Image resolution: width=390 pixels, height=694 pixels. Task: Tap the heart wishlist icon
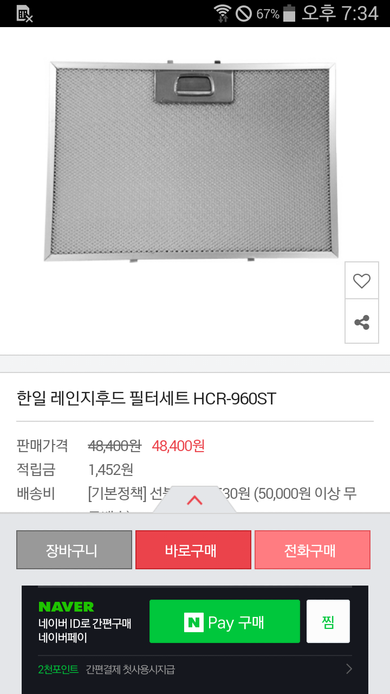[362, 280]
